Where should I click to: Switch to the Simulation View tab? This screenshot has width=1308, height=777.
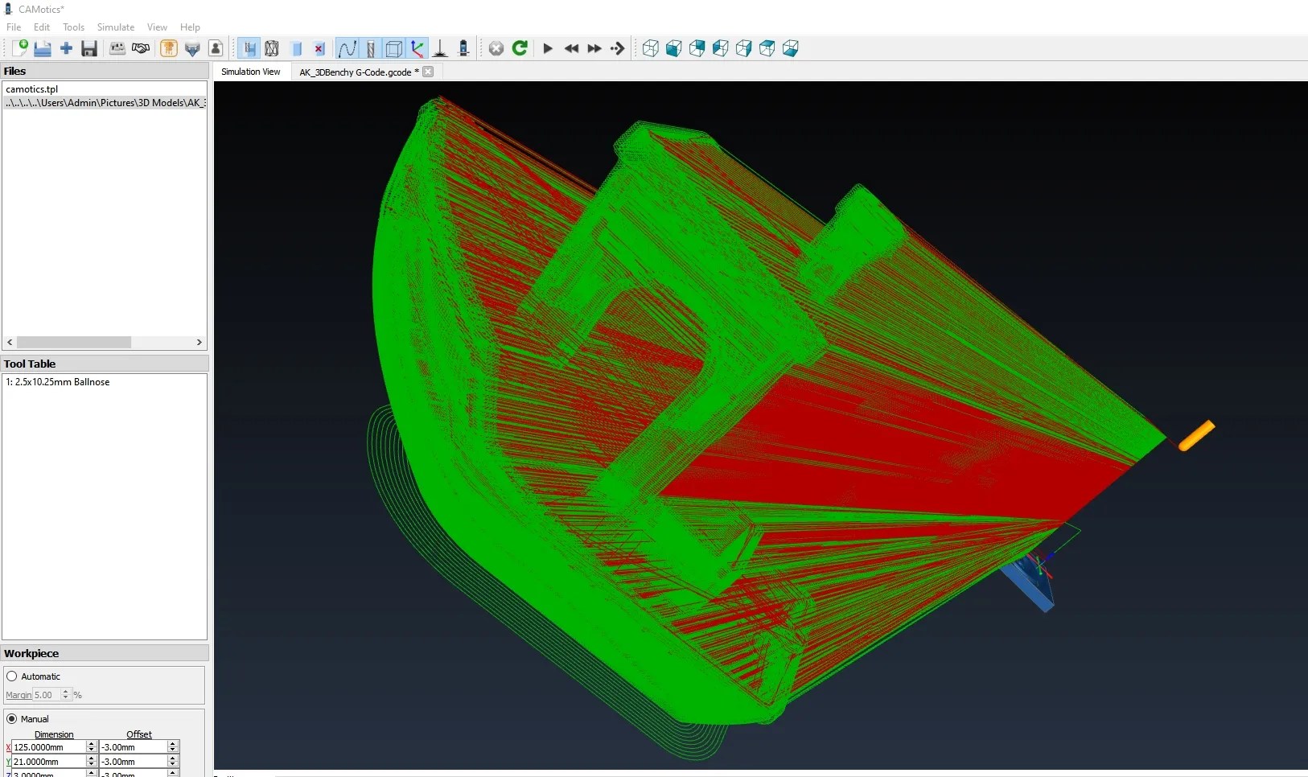(252, 72)
